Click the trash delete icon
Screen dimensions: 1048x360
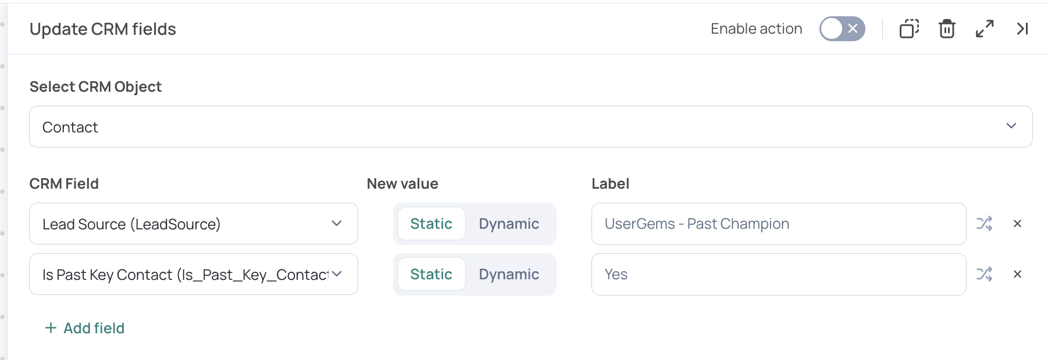(x=947, y=28)
